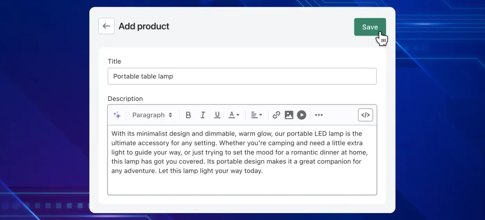Save the new product

click(370, 27)
